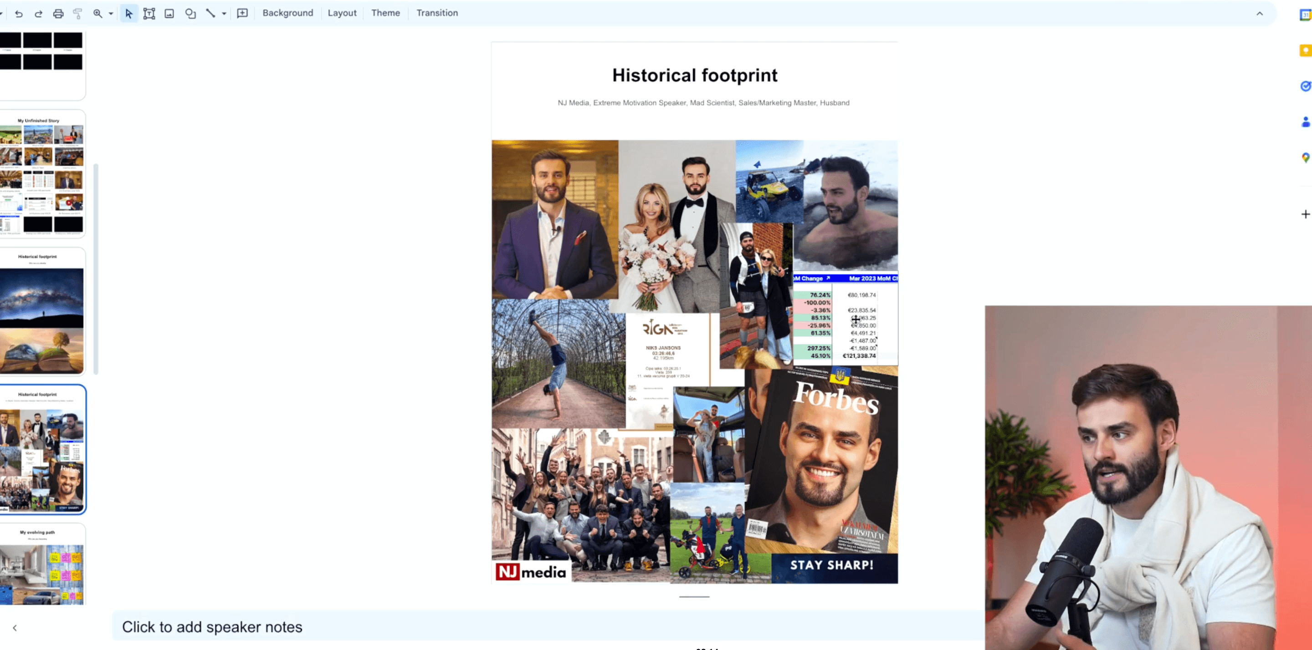Insert a Text box
Screen dimensions: 1312x650
(149, 14)
